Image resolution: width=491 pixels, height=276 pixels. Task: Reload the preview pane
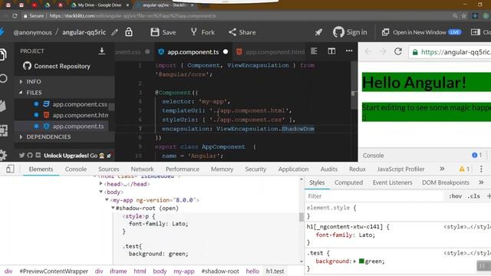coord(398,51)
